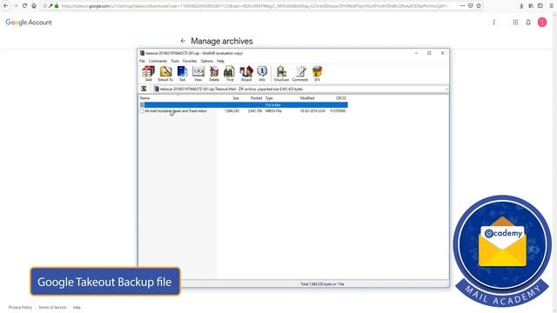Sort by the Type column header
This screenshot has width=557, height=313.
(269, 98)
